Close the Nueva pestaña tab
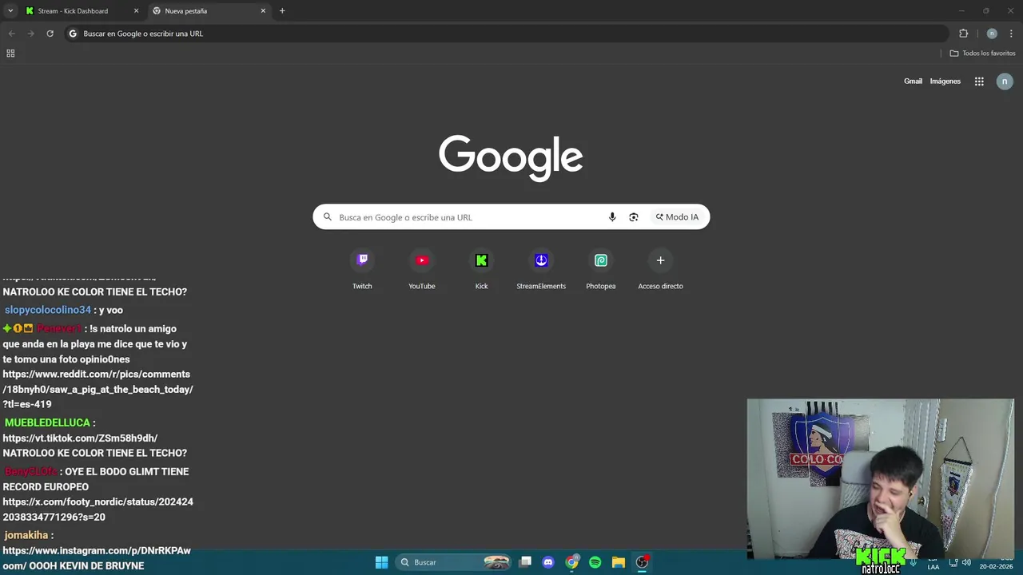Screen dimensions: 1023x575 263,11
